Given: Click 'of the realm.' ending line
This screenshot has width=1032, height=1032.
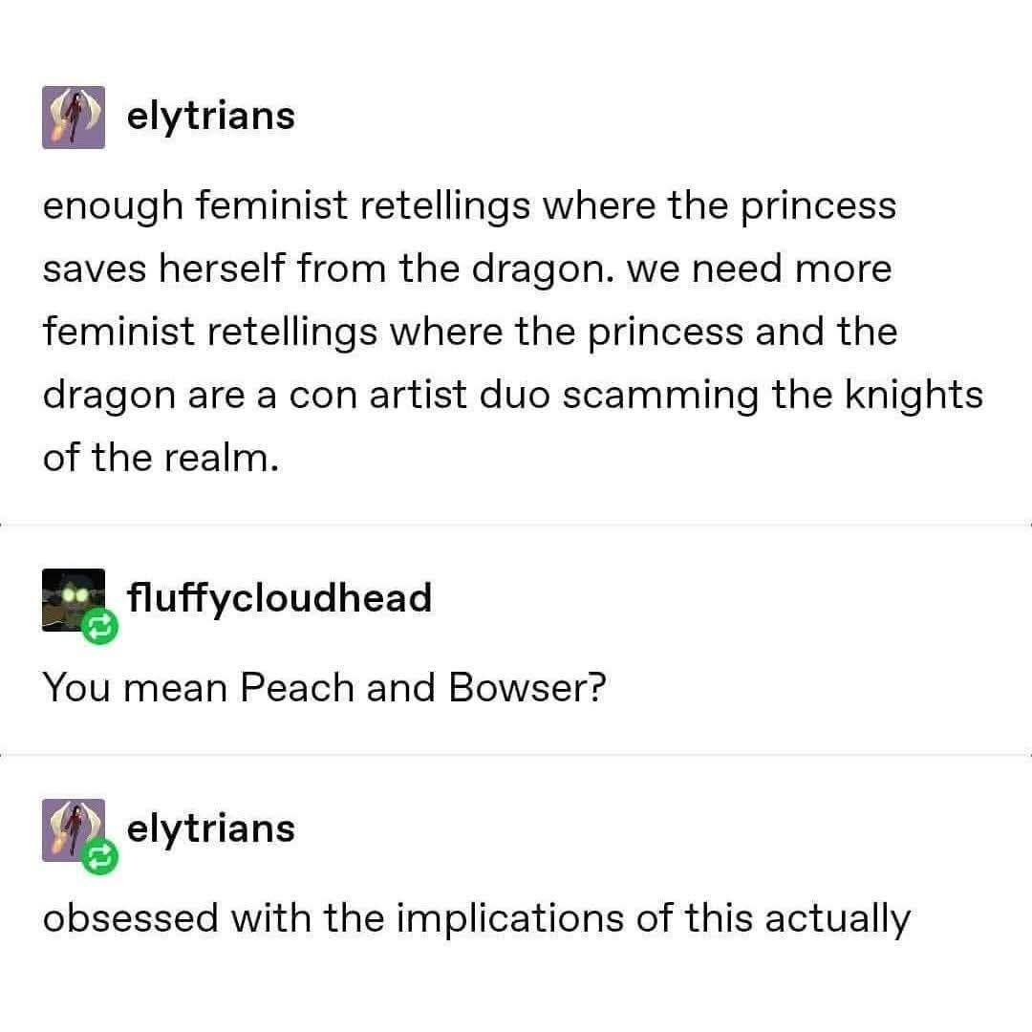Looking at the screenshot, I should [x=161, y=458].
